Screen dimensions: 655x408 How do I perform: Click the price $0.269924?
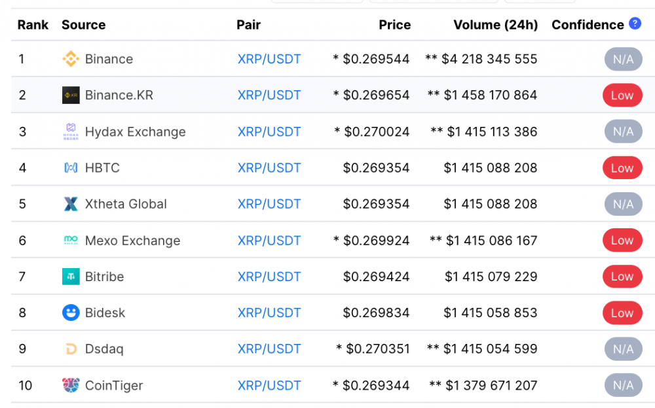[376, 241]
